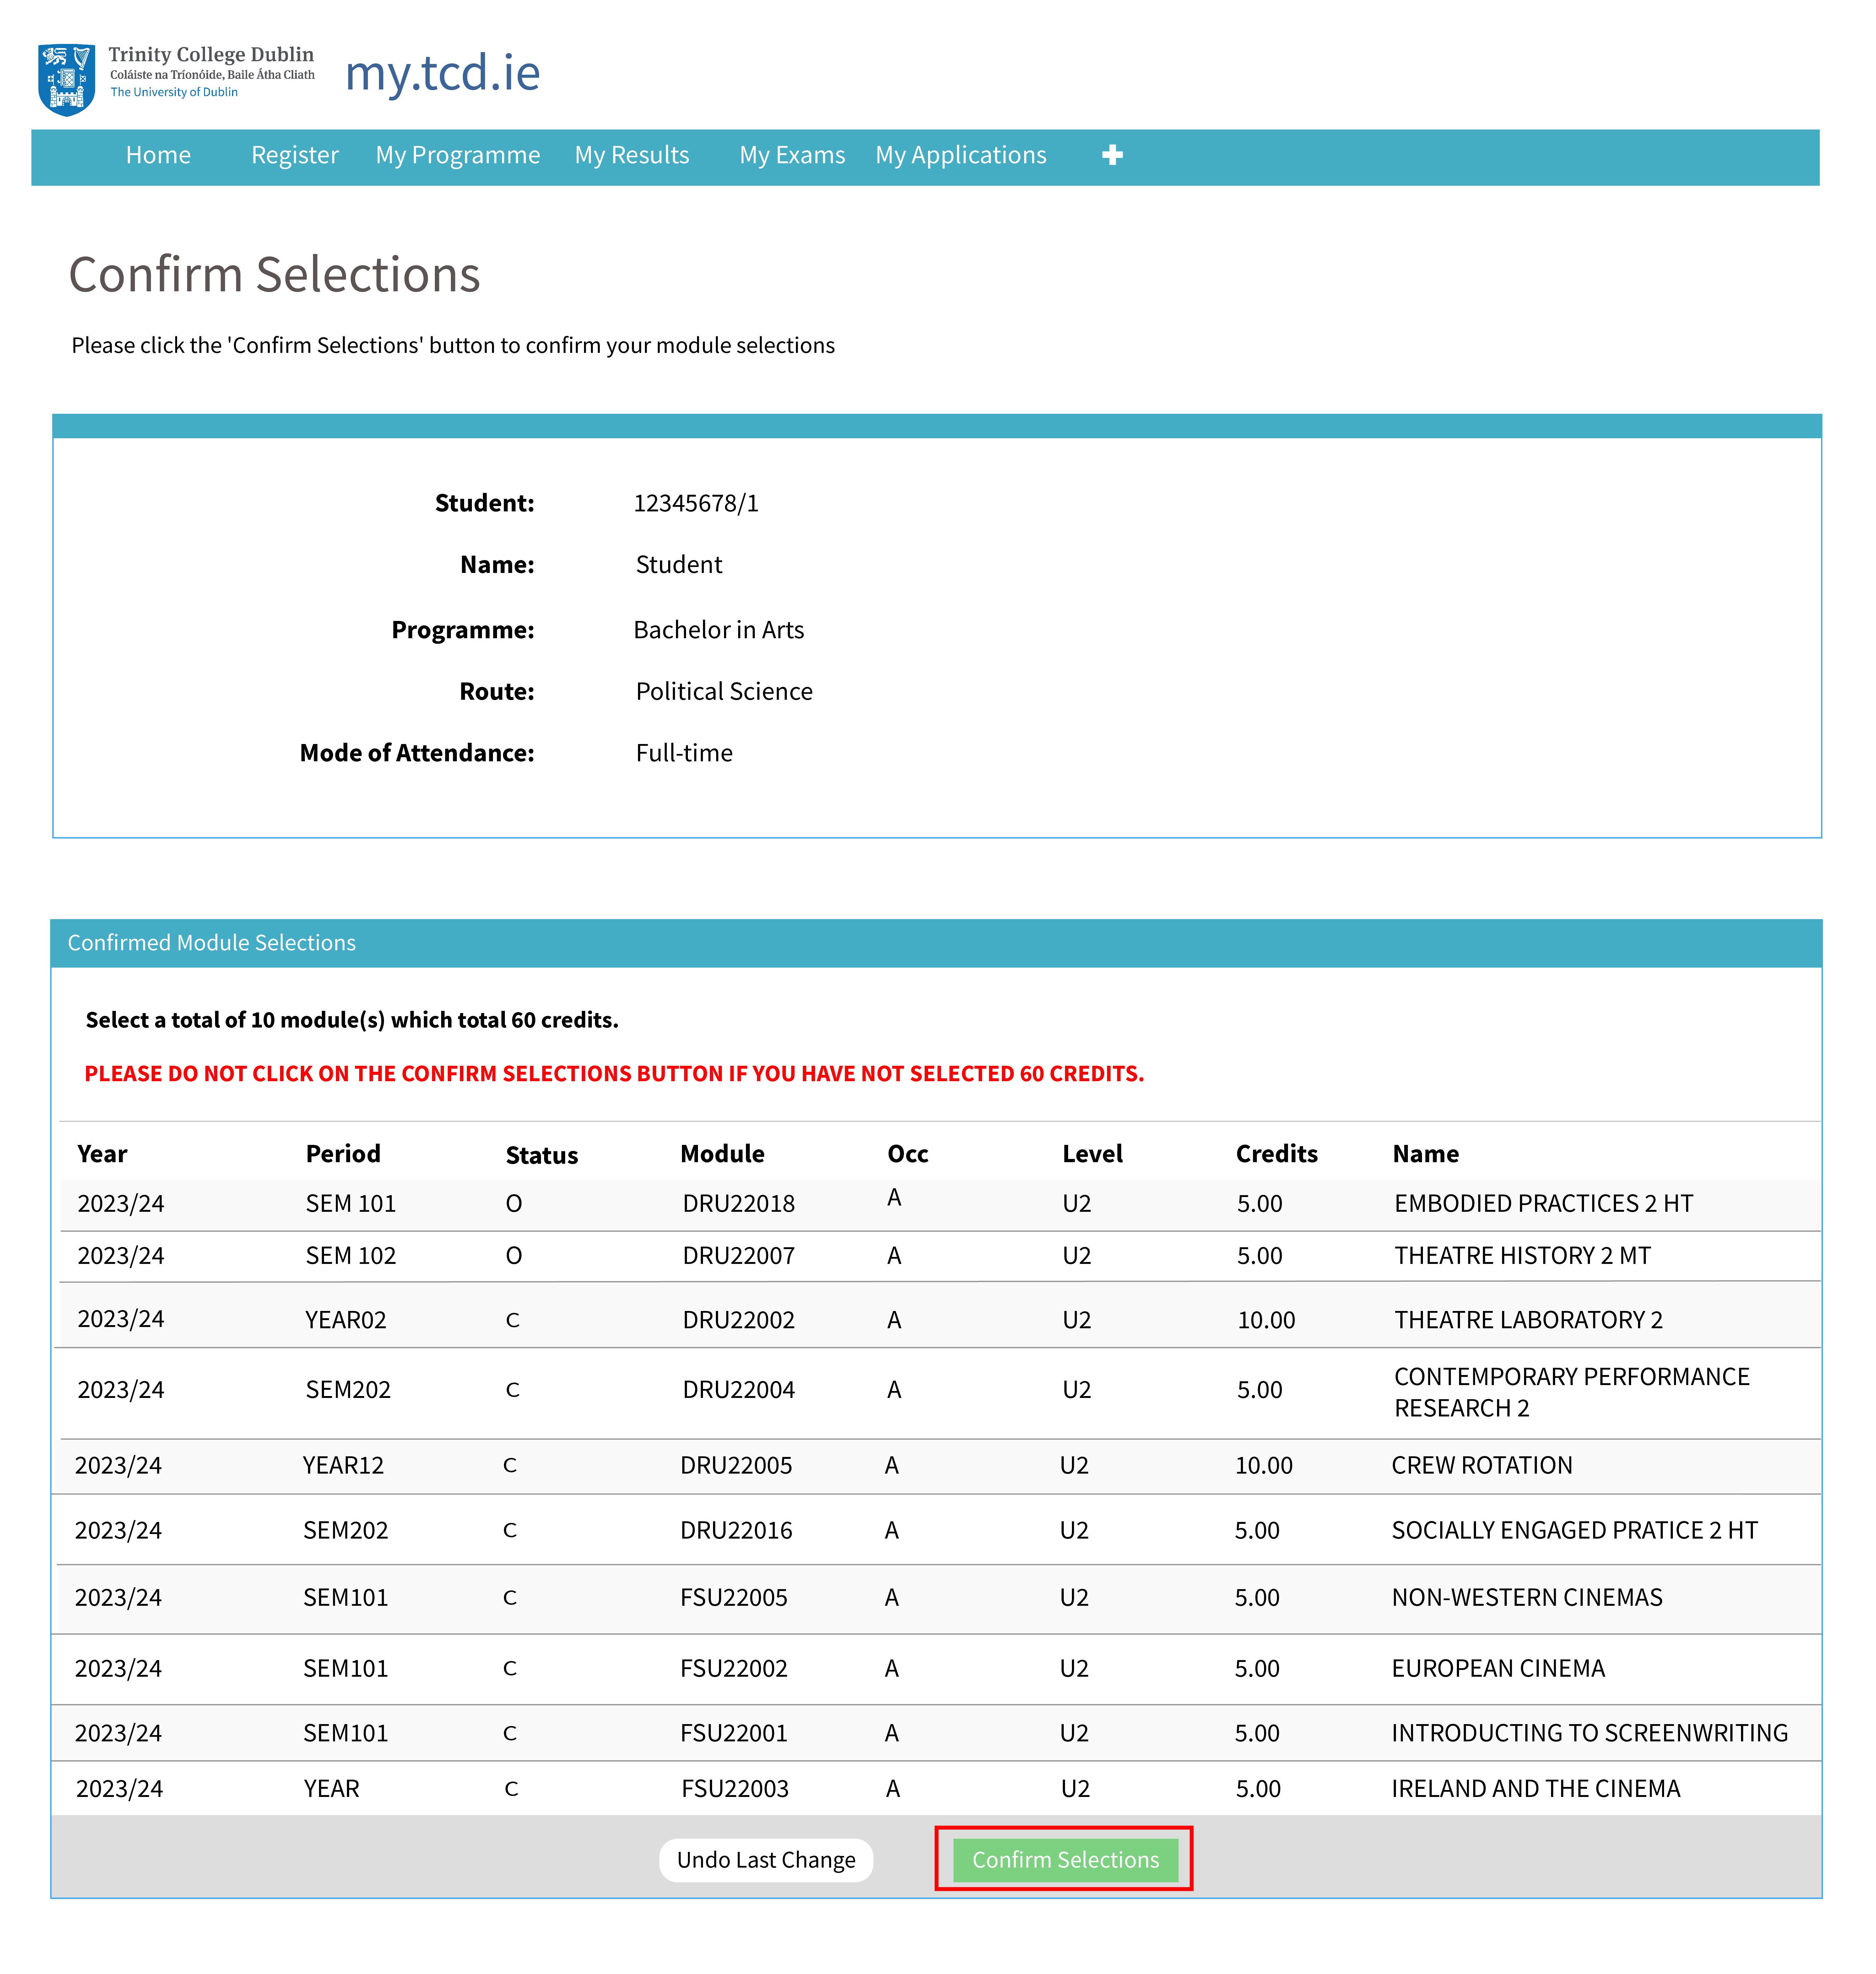Screen dimensions: 1876x1974
Task: Open My Applications menu
Action: tap(961, 155)
